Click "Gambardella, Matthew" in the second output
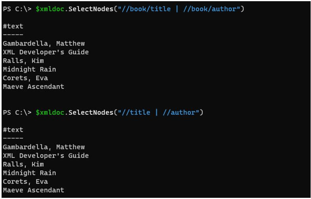Viewport: 311px width, 199px height. click(44, 147)
